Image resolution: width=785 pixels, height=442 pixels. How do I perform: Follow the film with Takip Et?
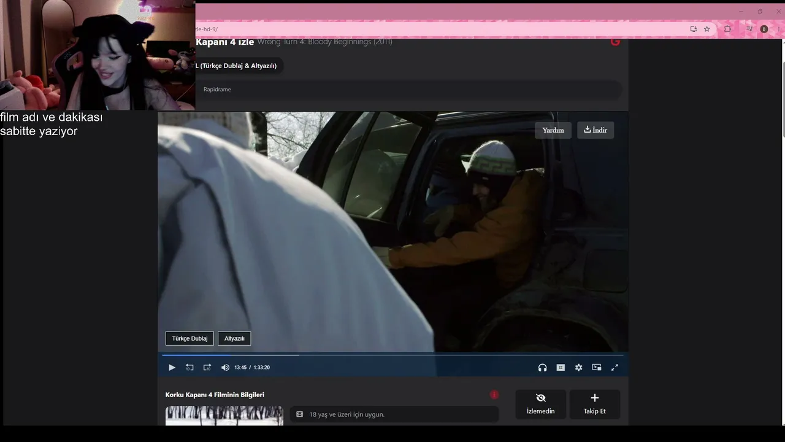coord(594,404)
